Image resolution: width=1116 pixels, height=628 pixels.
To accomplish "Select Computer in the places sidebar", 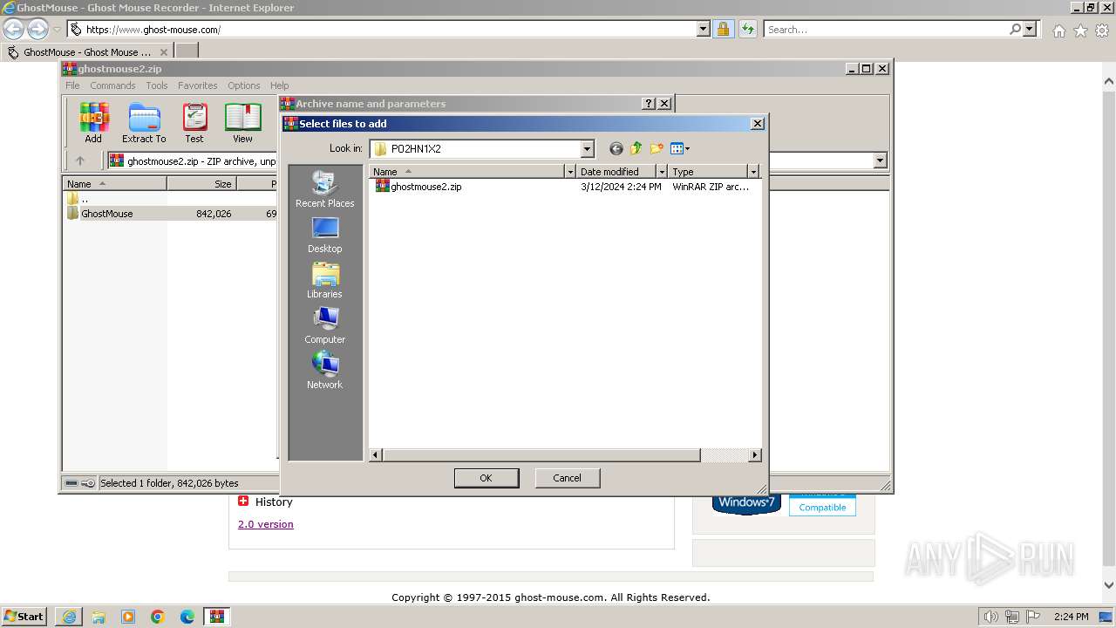I will point(325,325).
